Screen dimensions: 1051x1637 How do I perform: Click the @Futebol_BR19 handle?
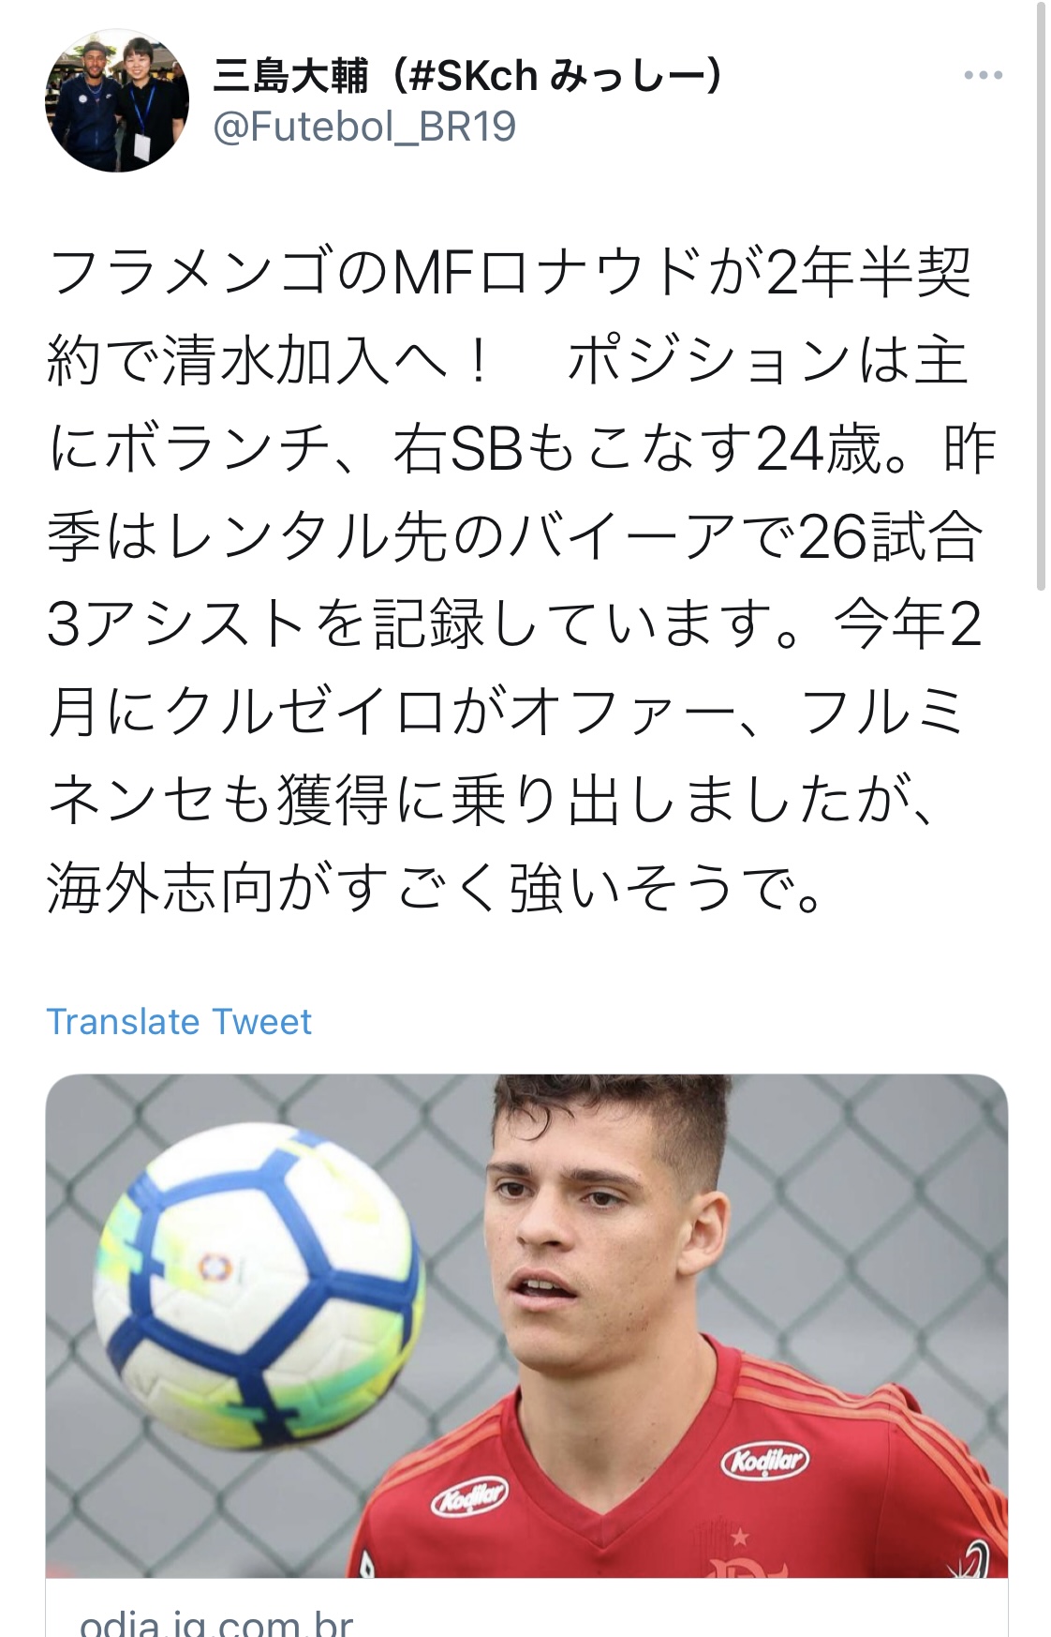pos(364,127)
